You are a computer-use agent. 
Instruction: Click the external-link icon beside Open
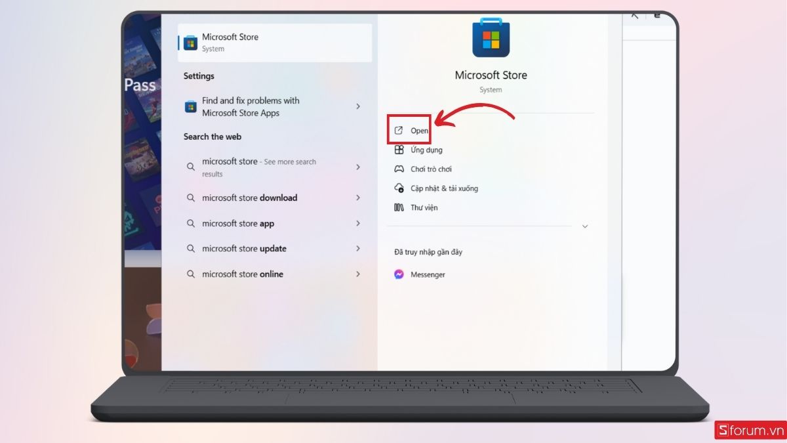(399, 130)
